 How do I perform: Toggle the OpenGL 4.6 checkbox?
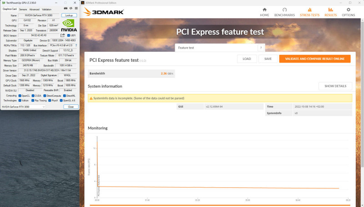click(61, 100)
